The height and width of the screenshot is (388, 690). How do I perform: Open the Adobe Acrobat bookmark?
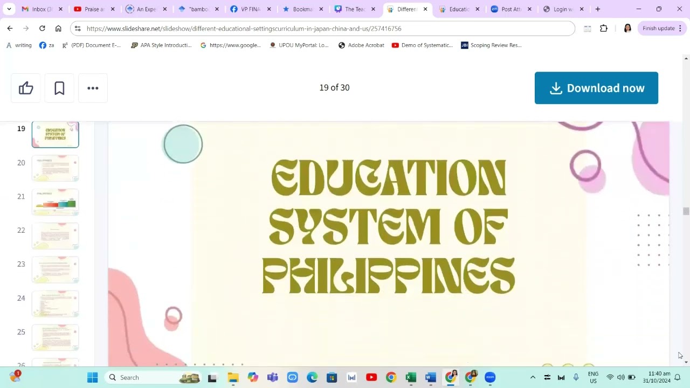coord(361,45)
